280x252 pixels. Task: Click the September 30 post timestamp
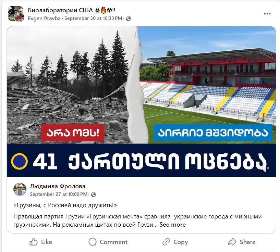93,18
